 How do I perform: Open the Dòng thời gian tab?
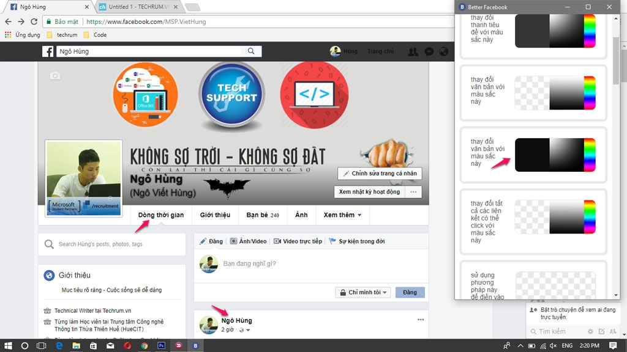point(161,215)
